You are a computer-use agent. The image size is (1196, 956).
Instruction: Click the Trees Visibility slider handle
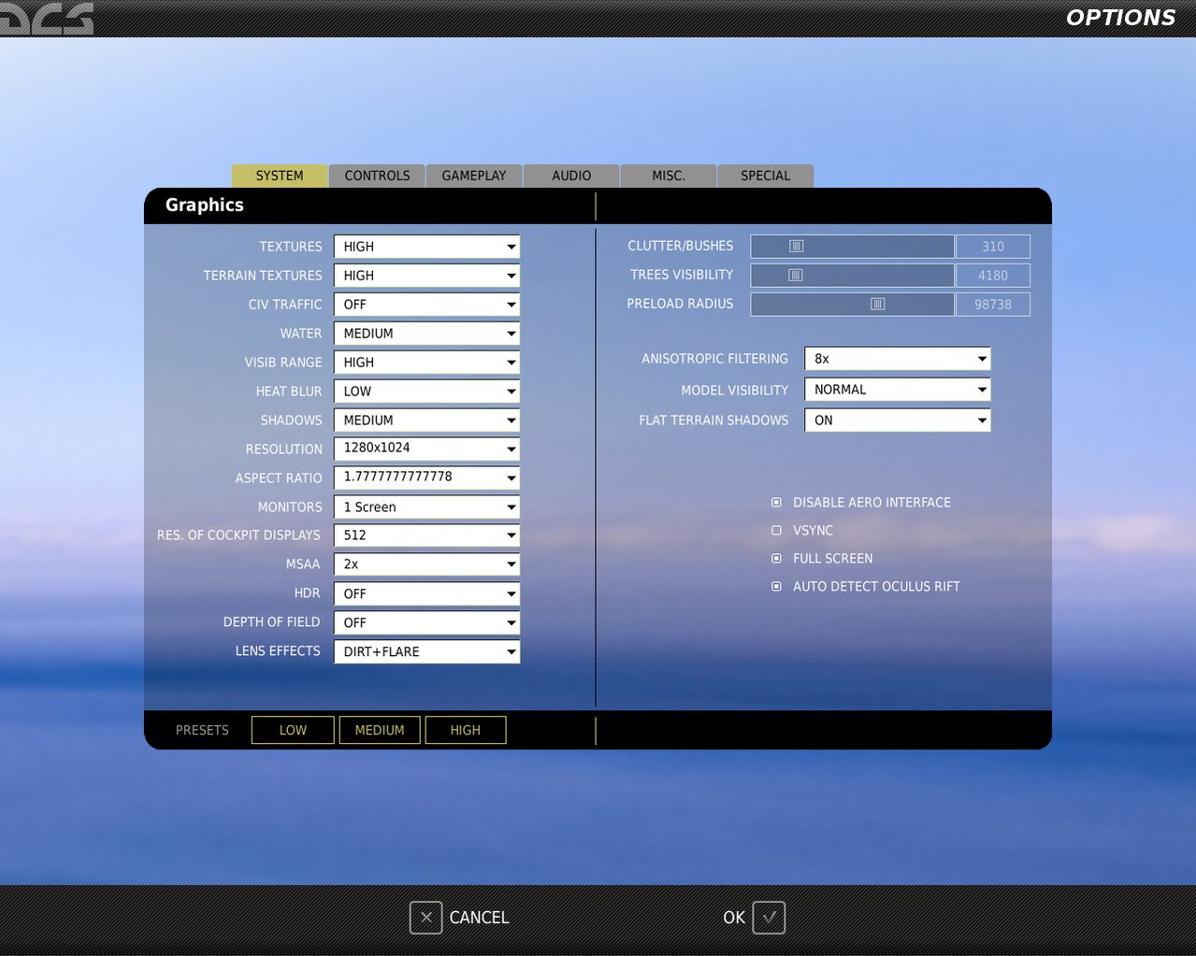coord(796,276)
